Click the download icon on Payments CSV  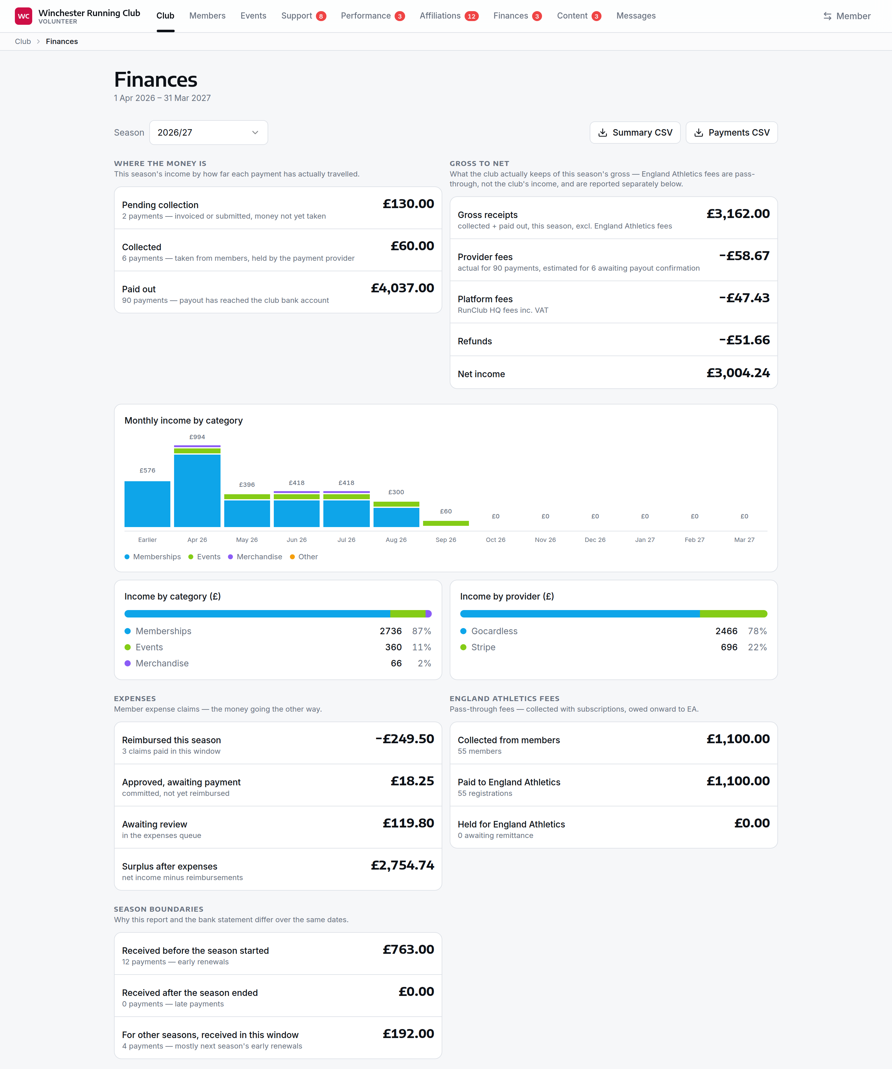click(698, 132)
